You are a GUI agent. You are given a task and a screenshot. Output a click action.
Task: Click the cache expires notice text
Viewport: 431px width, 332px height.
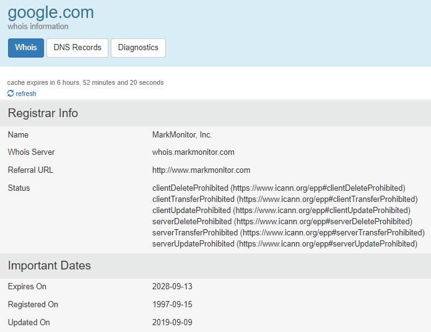point(85,82)
